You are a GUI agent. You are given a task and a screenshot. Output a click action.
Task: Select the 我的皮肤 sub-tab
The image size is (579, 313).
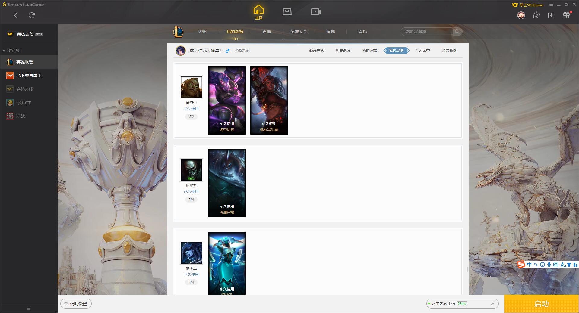click(396, 51)
